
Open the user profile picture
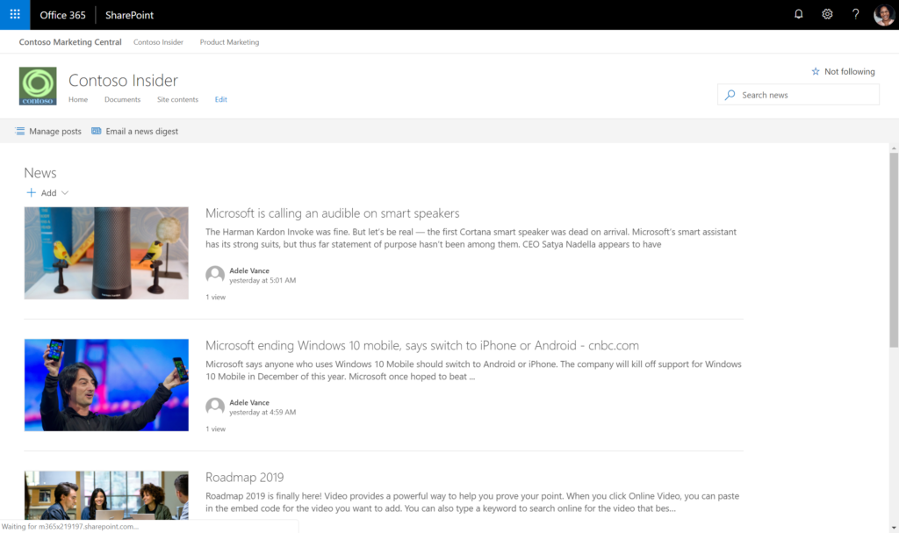pos(883,15)
